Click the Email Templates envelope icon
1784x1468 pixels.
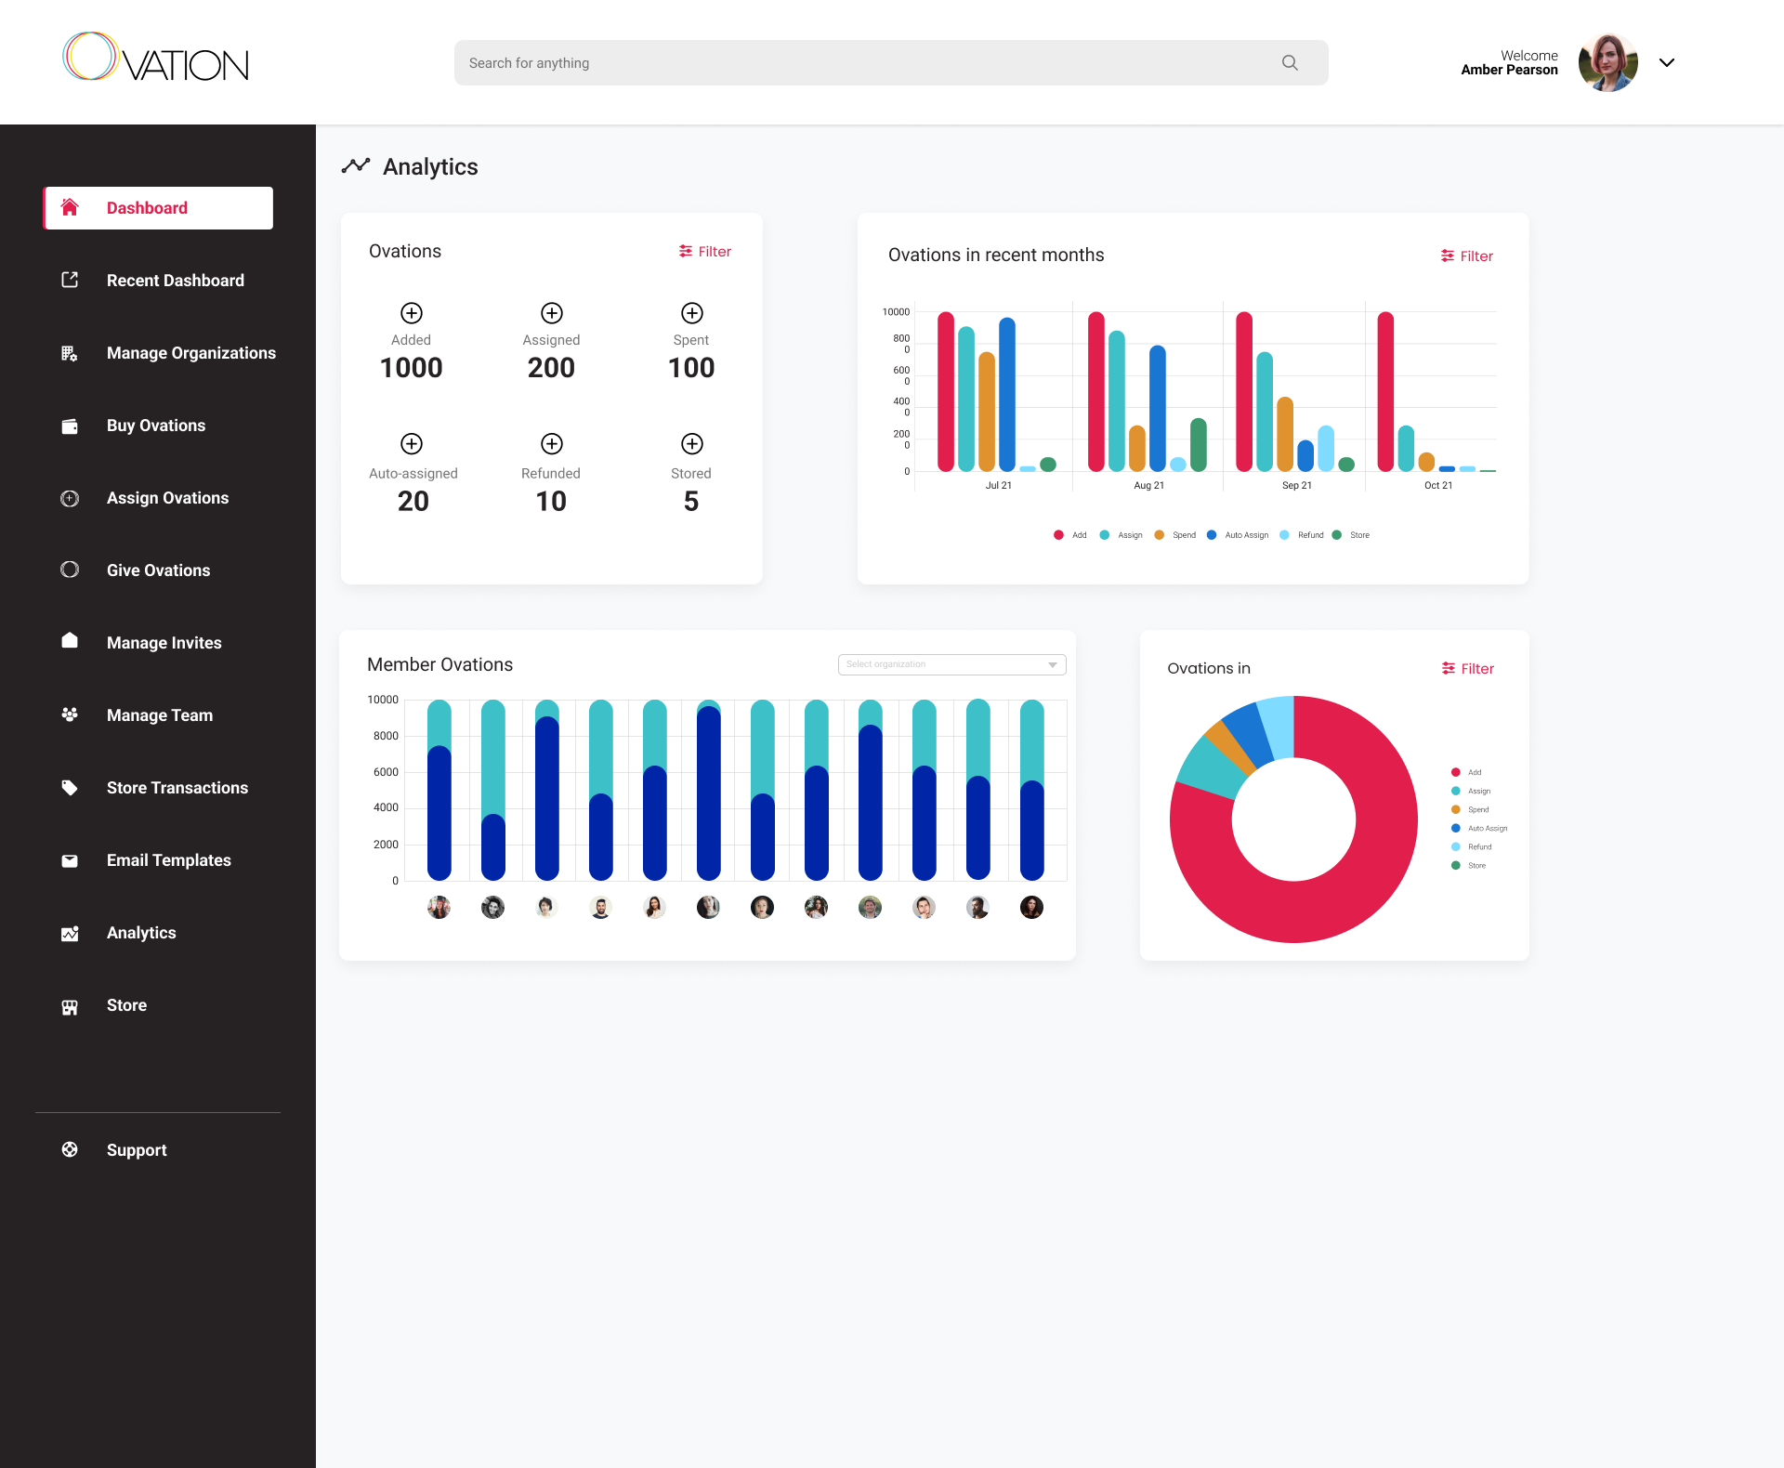click(70, 860)
